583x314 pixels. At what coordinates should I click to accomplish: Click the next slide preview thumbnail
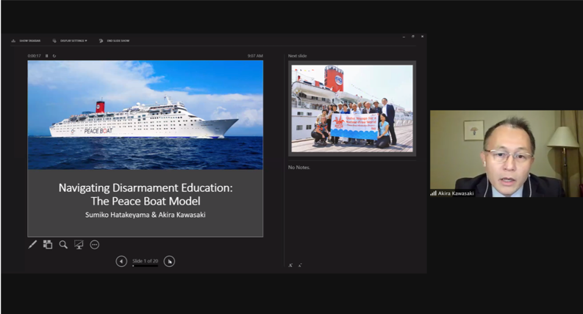[x=352, y=108]
